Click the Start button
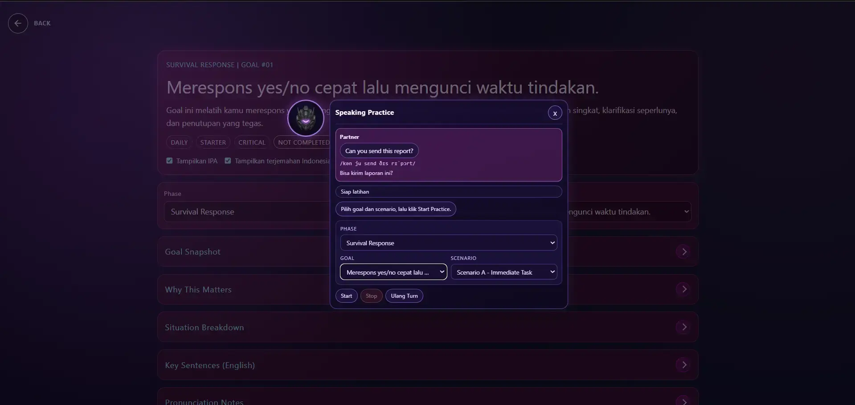 click(x=346, y=296)
